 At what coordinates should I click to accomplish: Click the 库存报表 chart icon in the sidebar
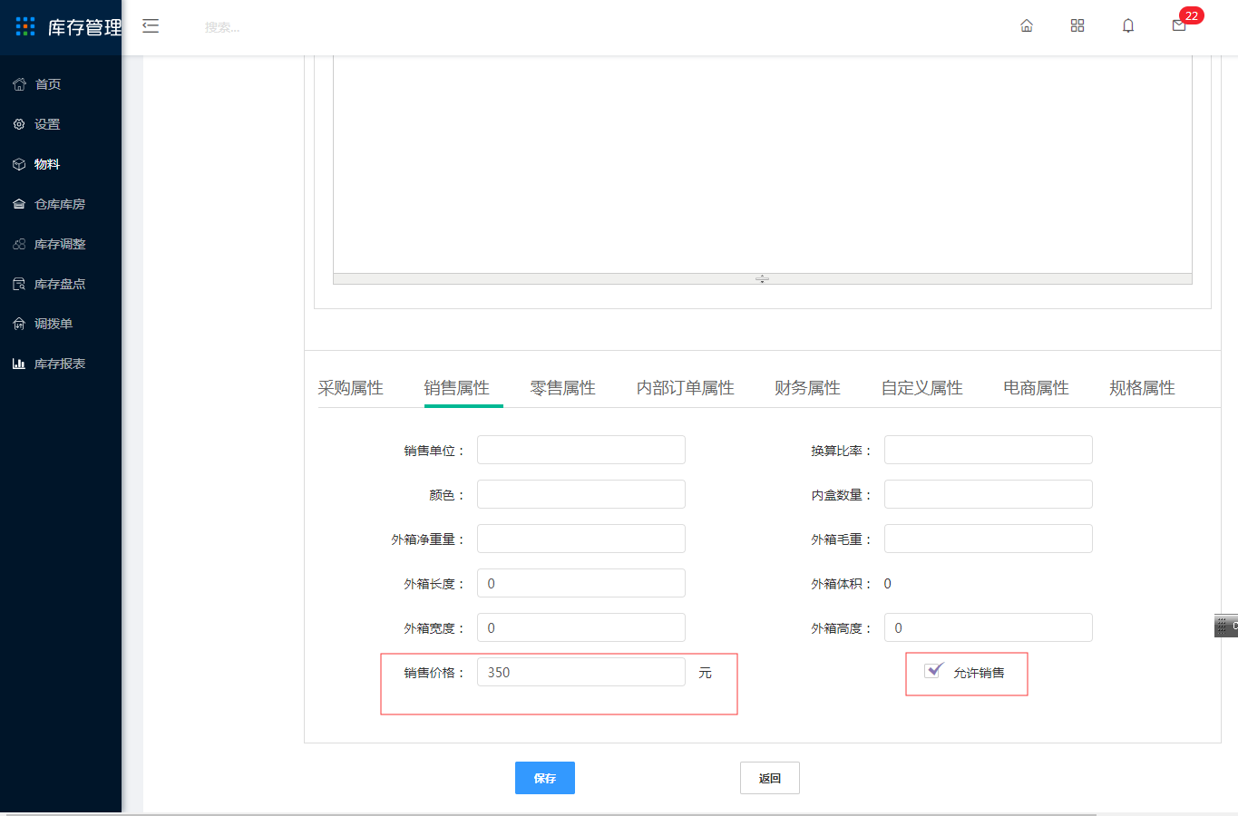click(19, 364)
